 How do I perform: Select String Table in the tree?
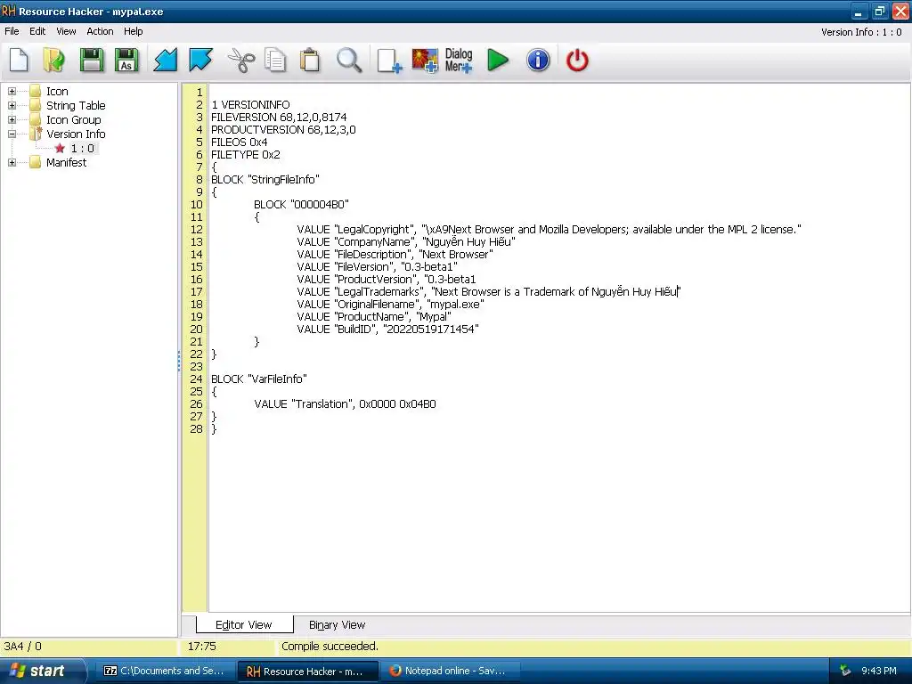tap(76, 105)
